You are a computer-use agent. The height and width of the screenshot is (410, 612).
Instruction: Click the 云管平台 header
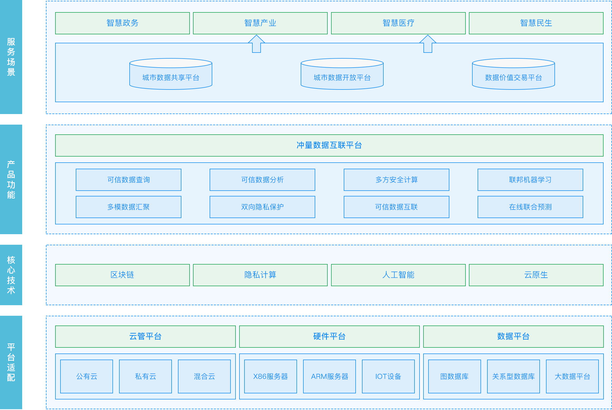tap(145, 337)
